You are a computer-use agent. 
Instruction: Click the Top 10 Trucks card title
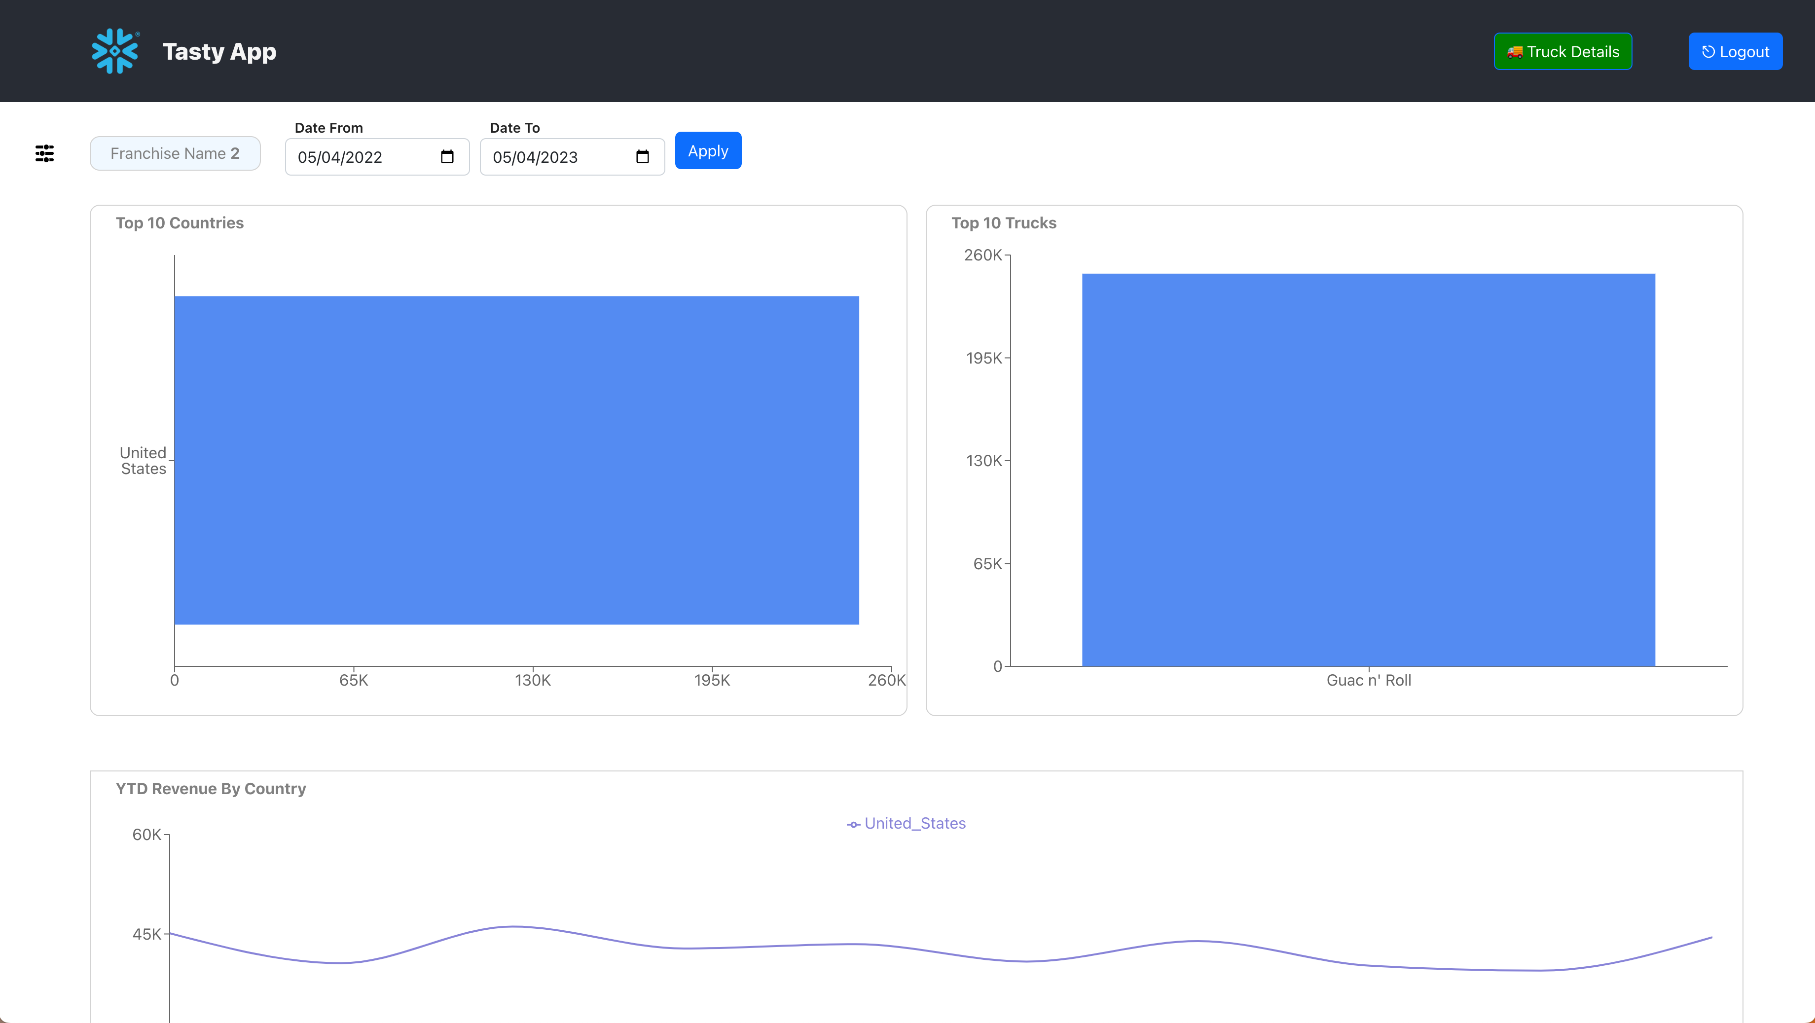(1003, 222)
